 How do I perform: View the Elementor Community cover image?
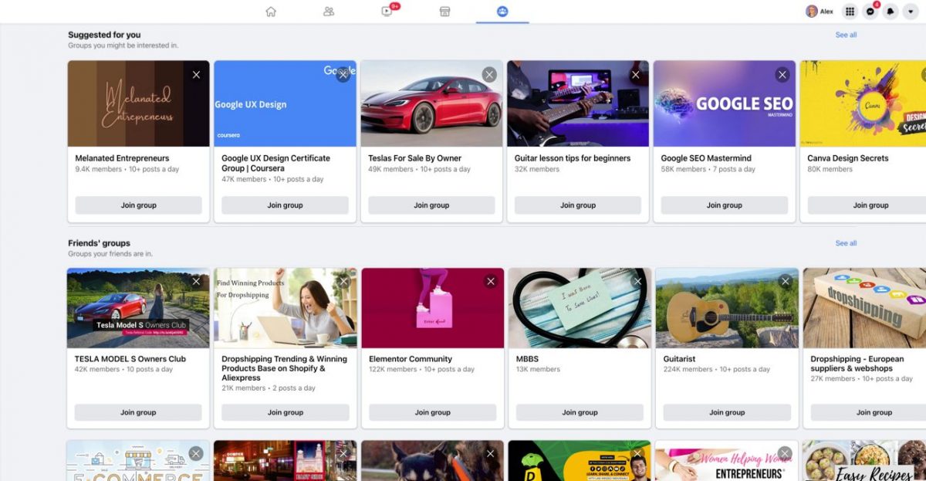coord(433,308)
